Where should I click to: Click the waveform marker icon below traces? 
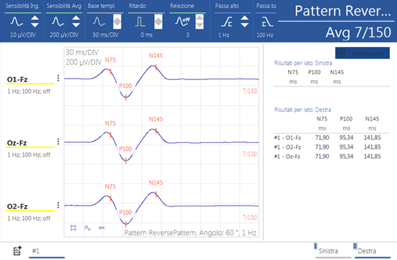[88, 228]
